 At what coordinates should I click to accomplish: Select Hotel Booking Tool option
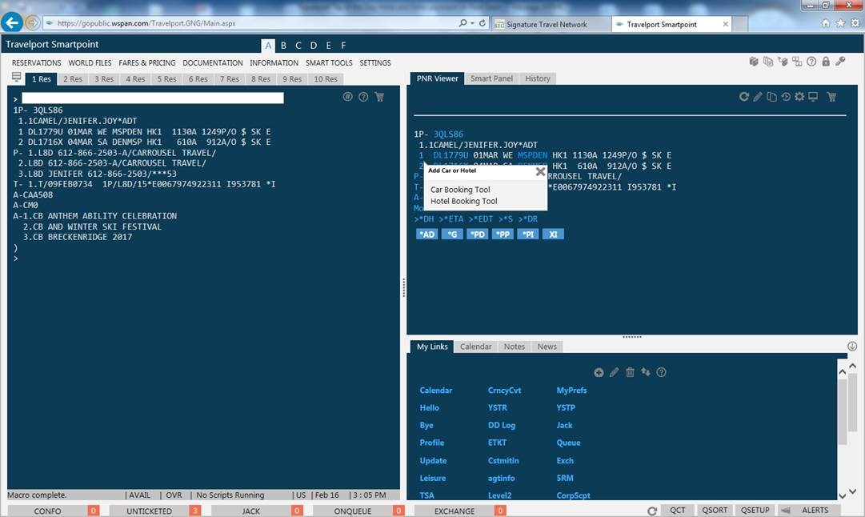click(464, 201)
